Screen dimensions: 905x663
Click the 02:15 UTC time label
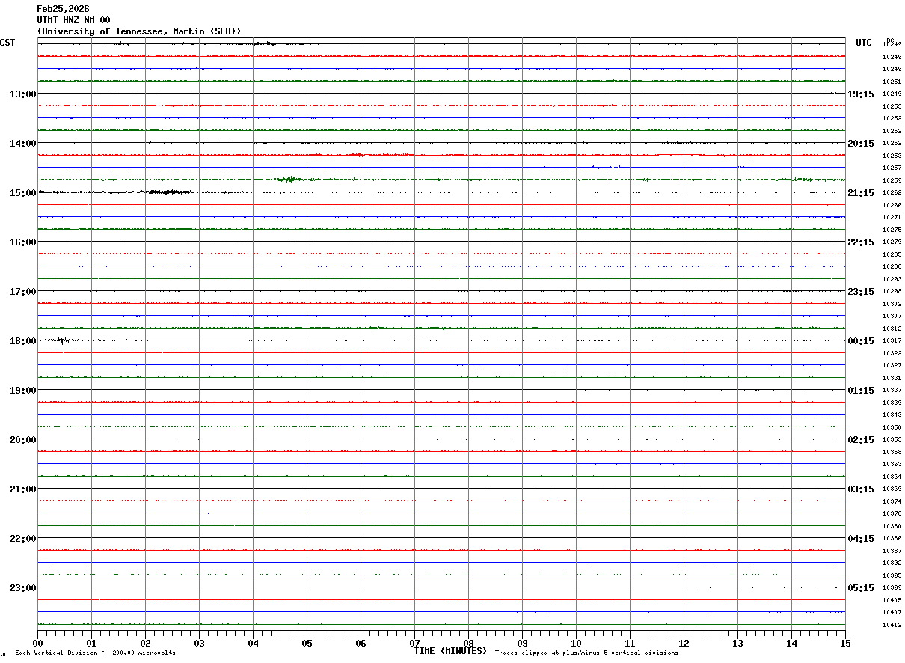pos(861,440)
